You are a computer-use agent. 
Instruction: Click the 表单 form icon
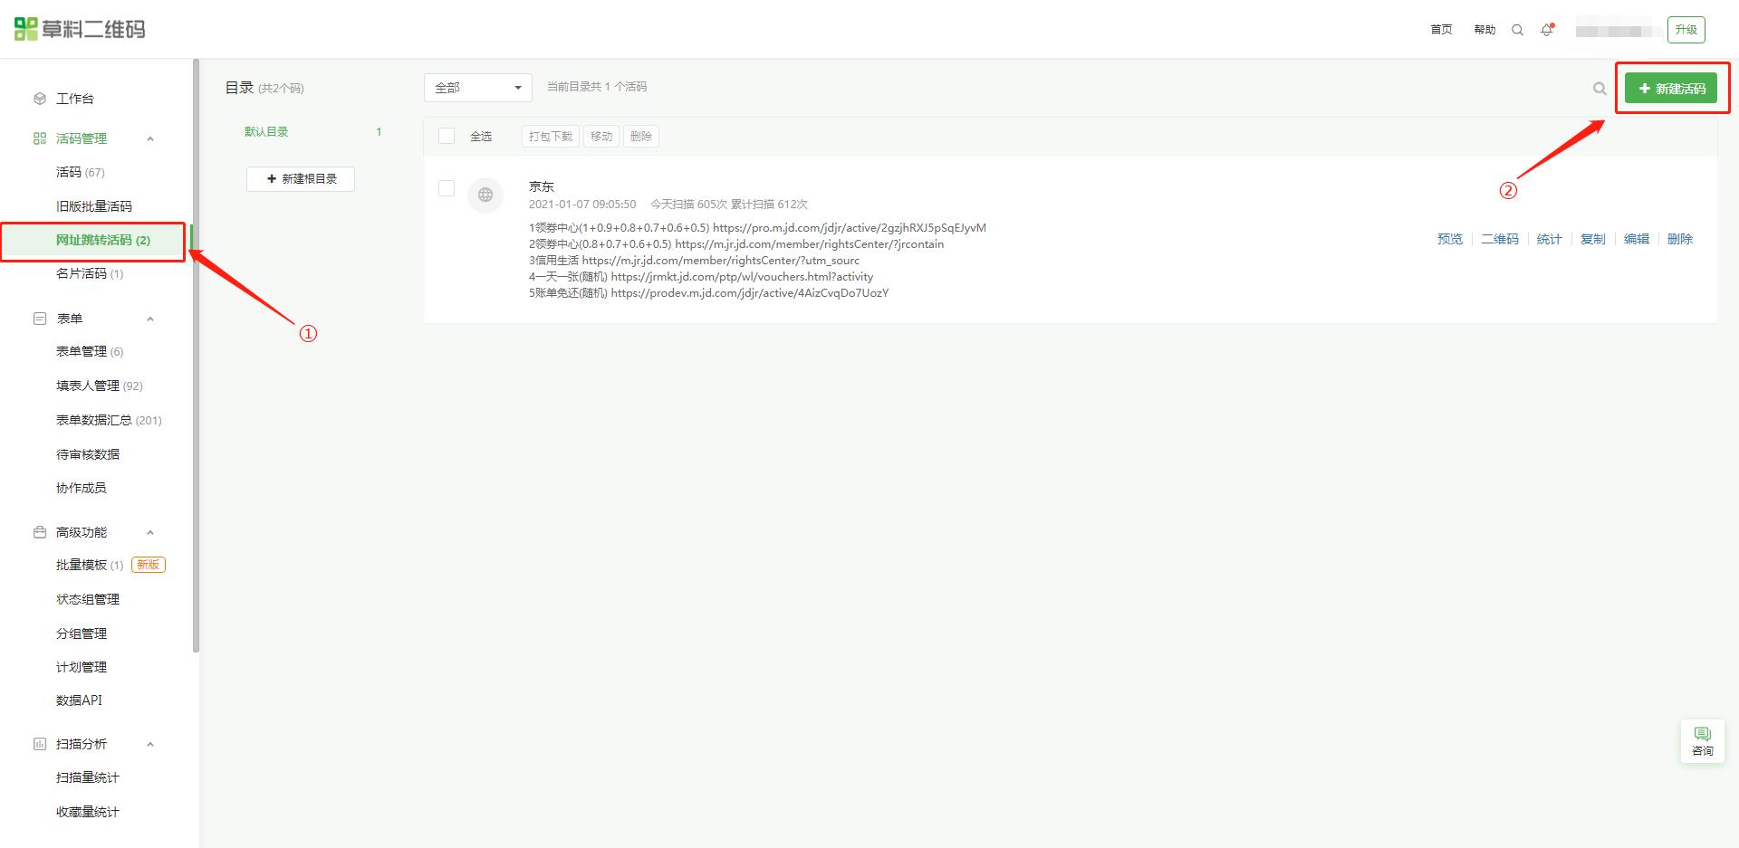pyautogui.click(x=40, y=319)
